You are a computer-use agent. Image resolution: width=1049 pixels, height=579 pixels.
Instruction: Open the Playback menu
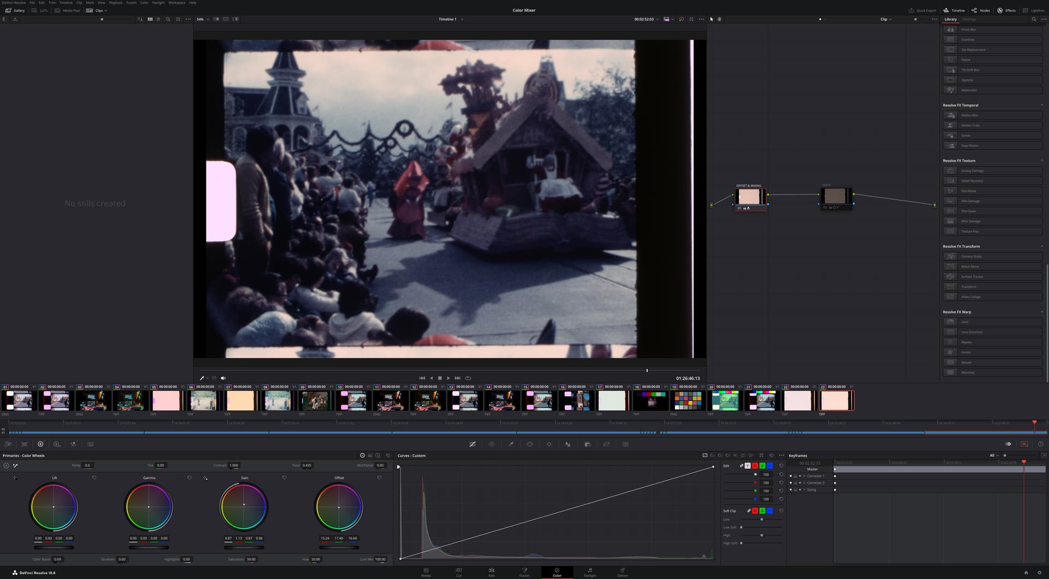click(x=115, y=3)
